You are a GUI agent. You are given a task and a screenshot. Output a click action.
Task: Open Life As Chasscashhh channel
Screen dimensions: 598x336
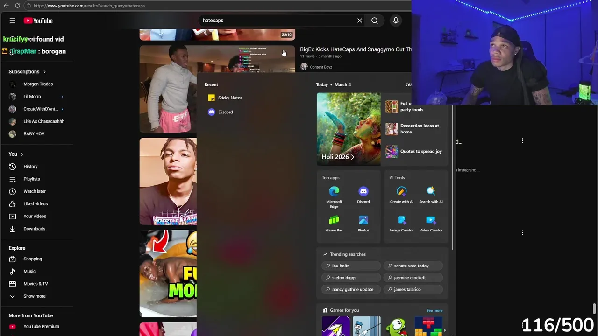[x=44, y=121]
